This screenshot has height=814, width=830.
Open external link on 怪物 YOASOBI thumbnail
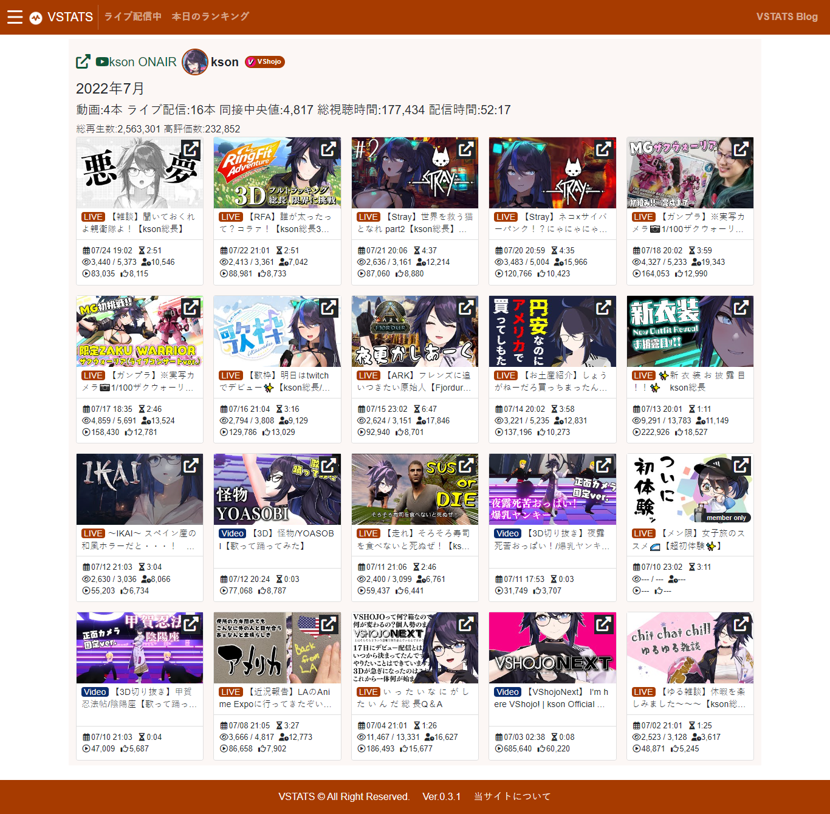click(328, 465)
